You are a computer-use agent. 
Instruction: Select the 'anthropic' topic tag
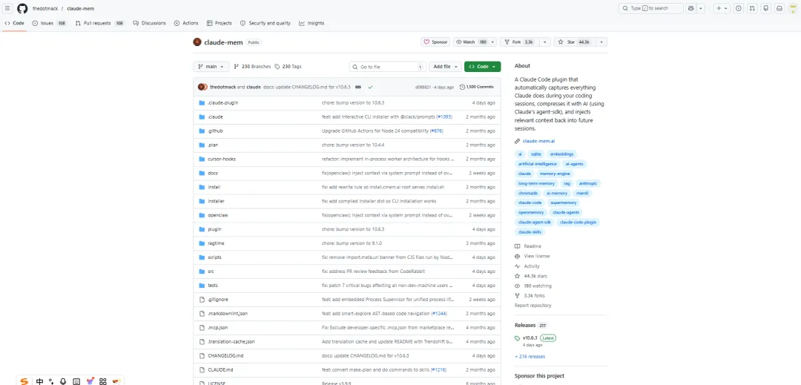click(x=587, y=183)
